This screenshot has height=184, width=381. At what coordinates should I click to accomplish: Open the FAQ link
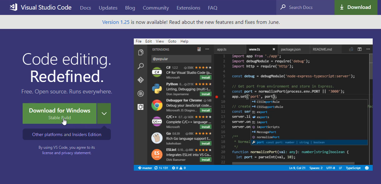point(212,8)
